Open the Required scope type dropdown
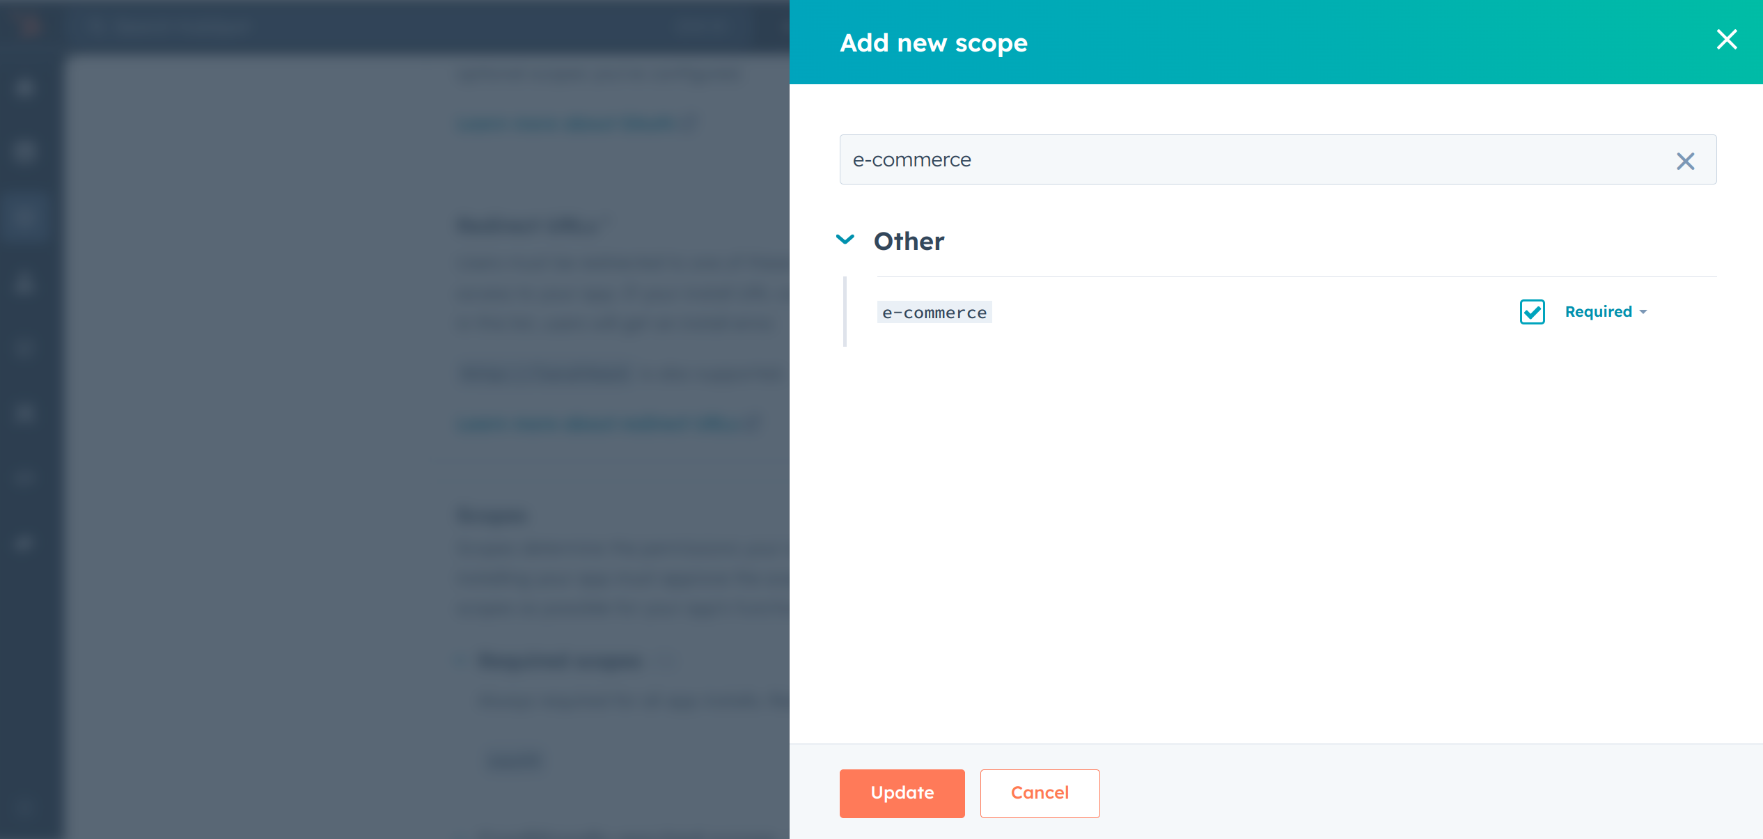The image size is (1763, 839). 1599,312
